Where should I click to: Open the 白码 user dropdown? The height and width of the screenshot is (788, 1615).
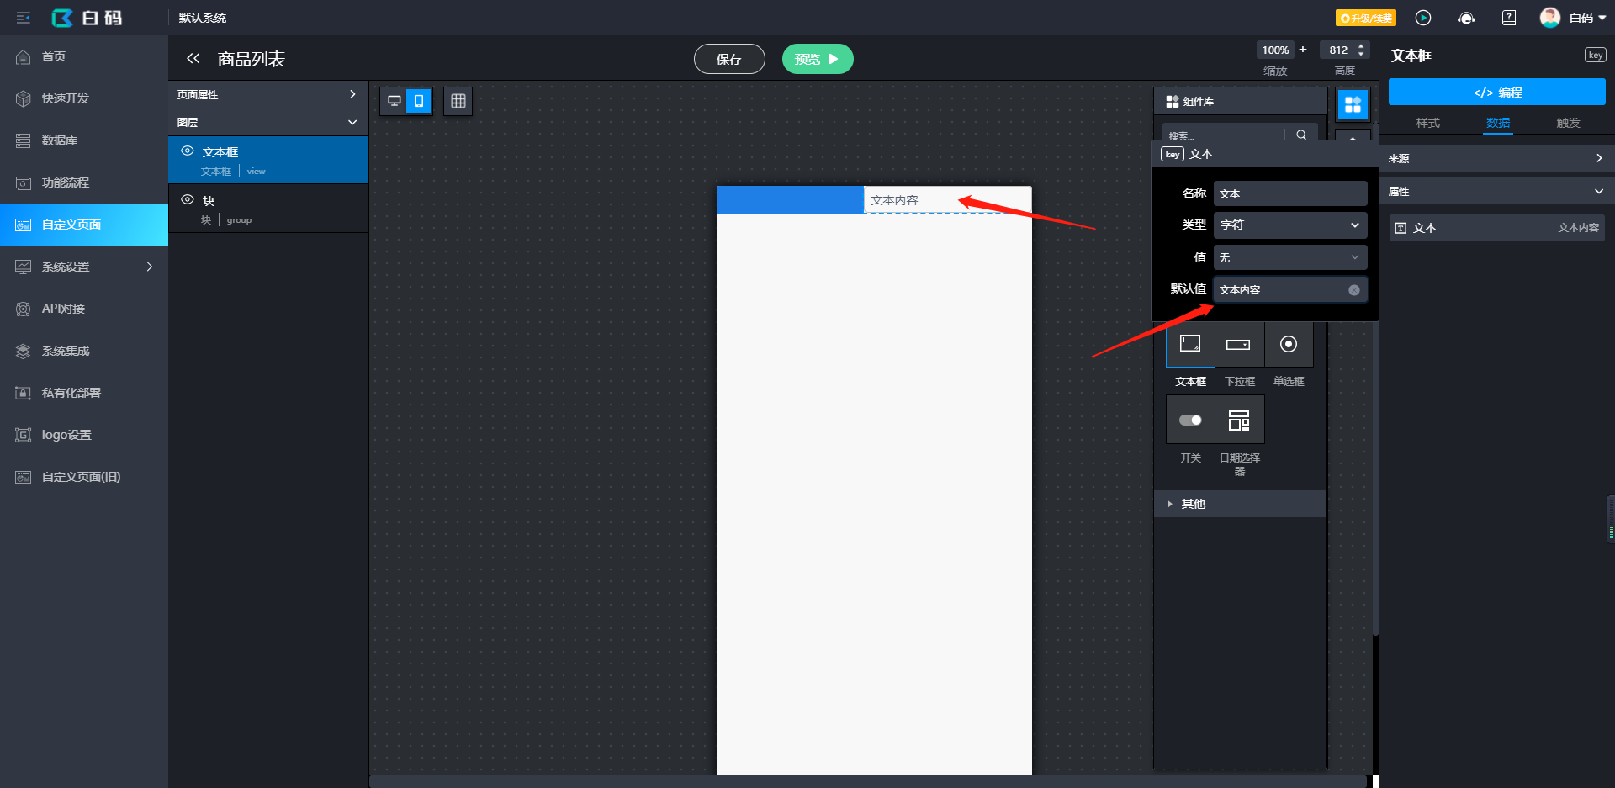[x=1588, y=18]
